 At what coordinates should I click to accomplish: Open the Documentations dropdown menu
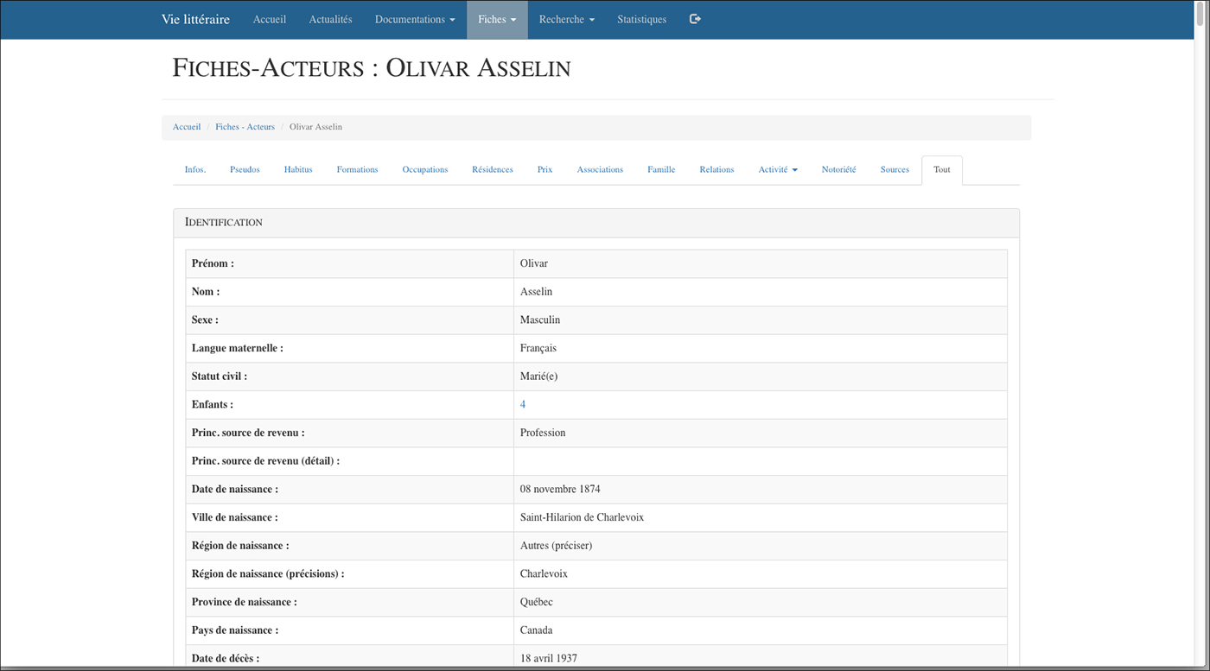click(x=415, y=19)
